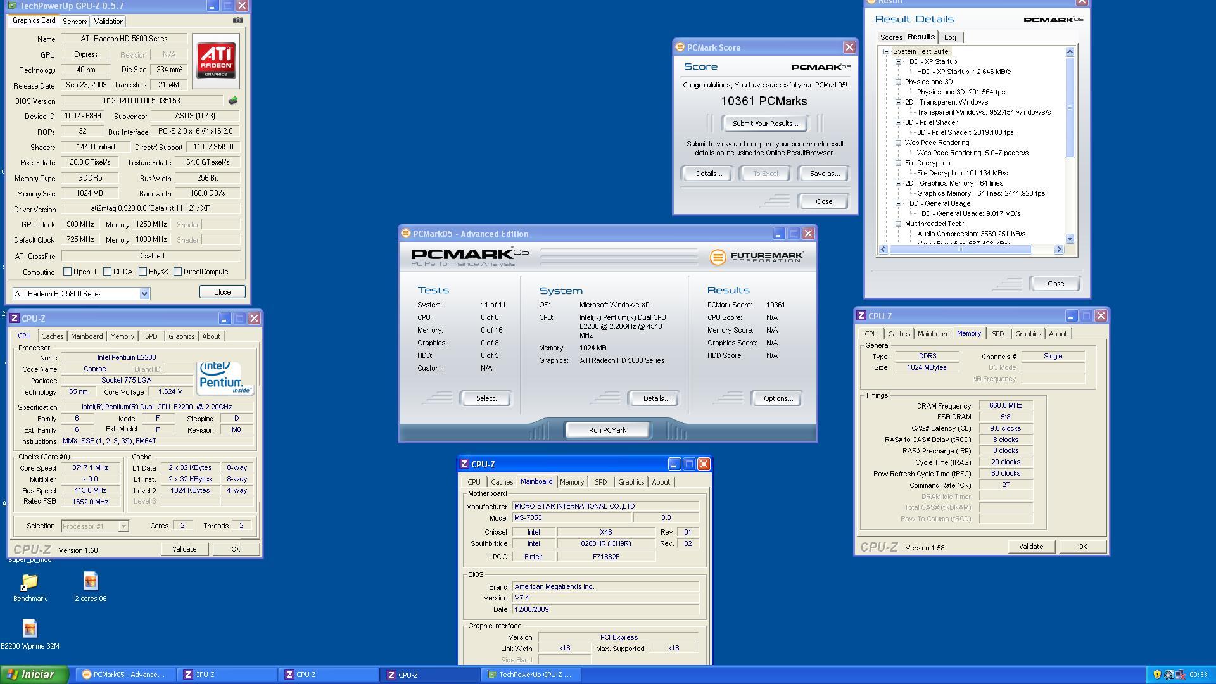Screen dimensions: 1216x684
Task: Click the horizontal scrollbar in Result Details
Action: click(961, 250)
